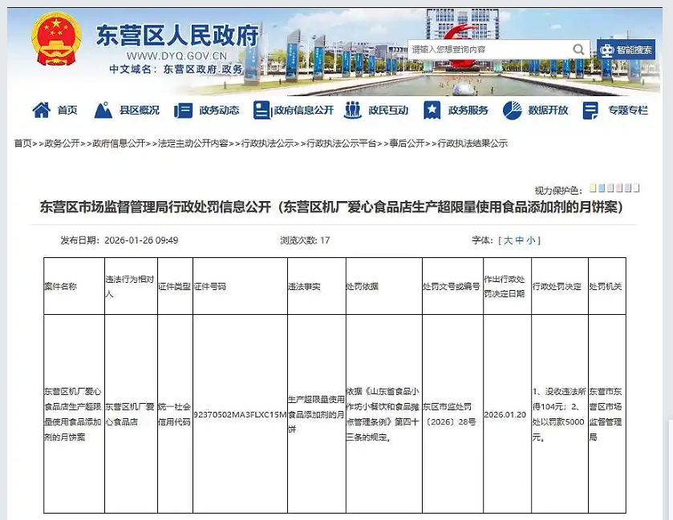This screenshot has height=520, width=673.
Task: Choose the yellow eye-protection color swatch
Action: pyautogui.click(x=594, y=188)
